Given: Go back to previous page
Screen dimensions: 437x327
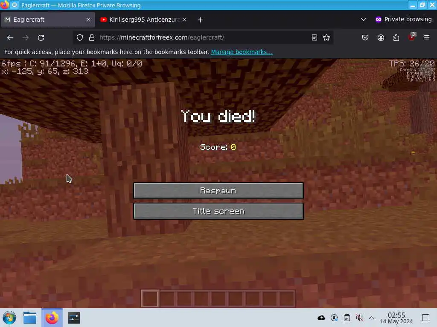Looking at the screenshot, I should (x=10, y=37).
